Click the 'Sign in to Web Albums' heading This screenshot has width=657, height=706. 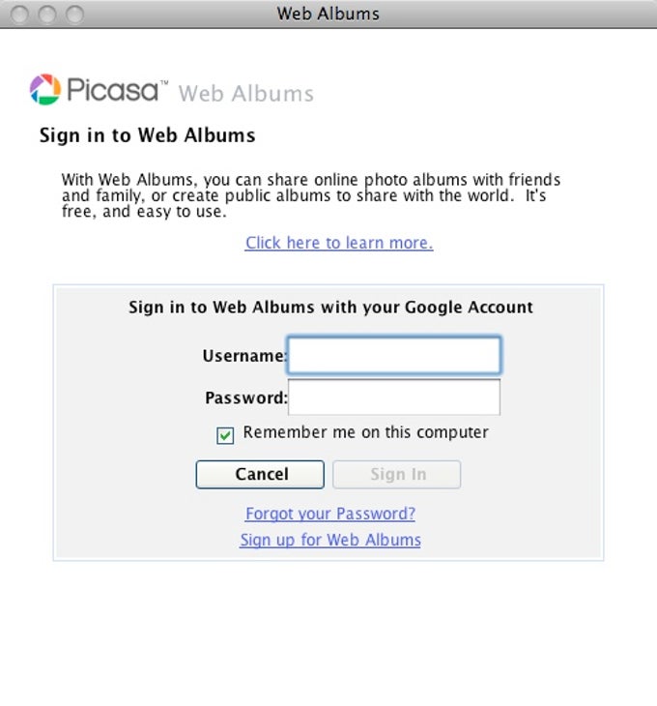click(x=148, y=135)
